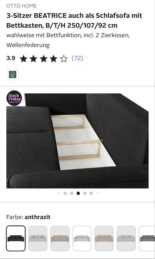Select the empty fifth rating star
Screen dimensions: 155x259
coord(64,59)
